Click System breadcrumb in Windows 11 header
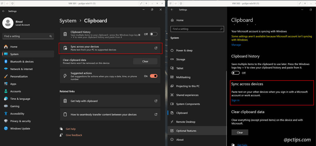 point(68,21)
